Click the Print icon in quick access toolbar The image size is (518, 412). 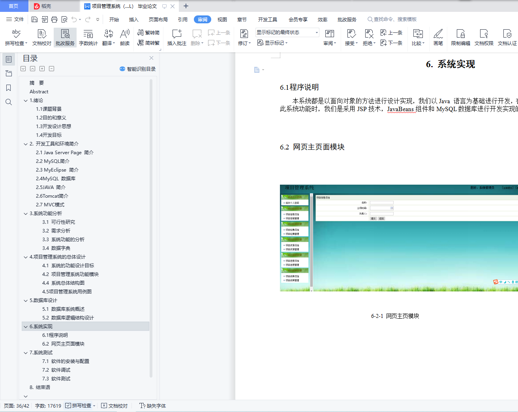point(54,19)
